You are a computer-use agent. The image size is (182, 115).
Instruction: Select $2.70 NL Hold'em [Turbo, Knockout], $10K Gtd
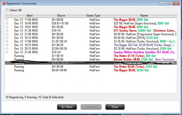(x=143, y=49)
